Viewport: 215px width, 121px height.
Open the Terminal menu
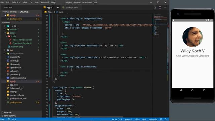(45, 2)
